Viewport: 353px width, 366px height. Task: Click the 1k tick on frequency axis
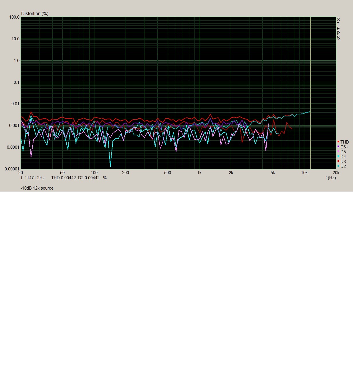[x=199, y=173]
